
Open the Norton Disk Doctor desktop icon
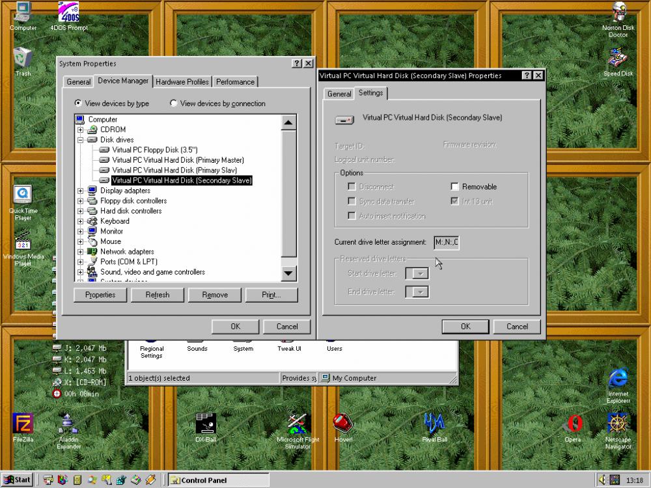[x=618, y=14]
